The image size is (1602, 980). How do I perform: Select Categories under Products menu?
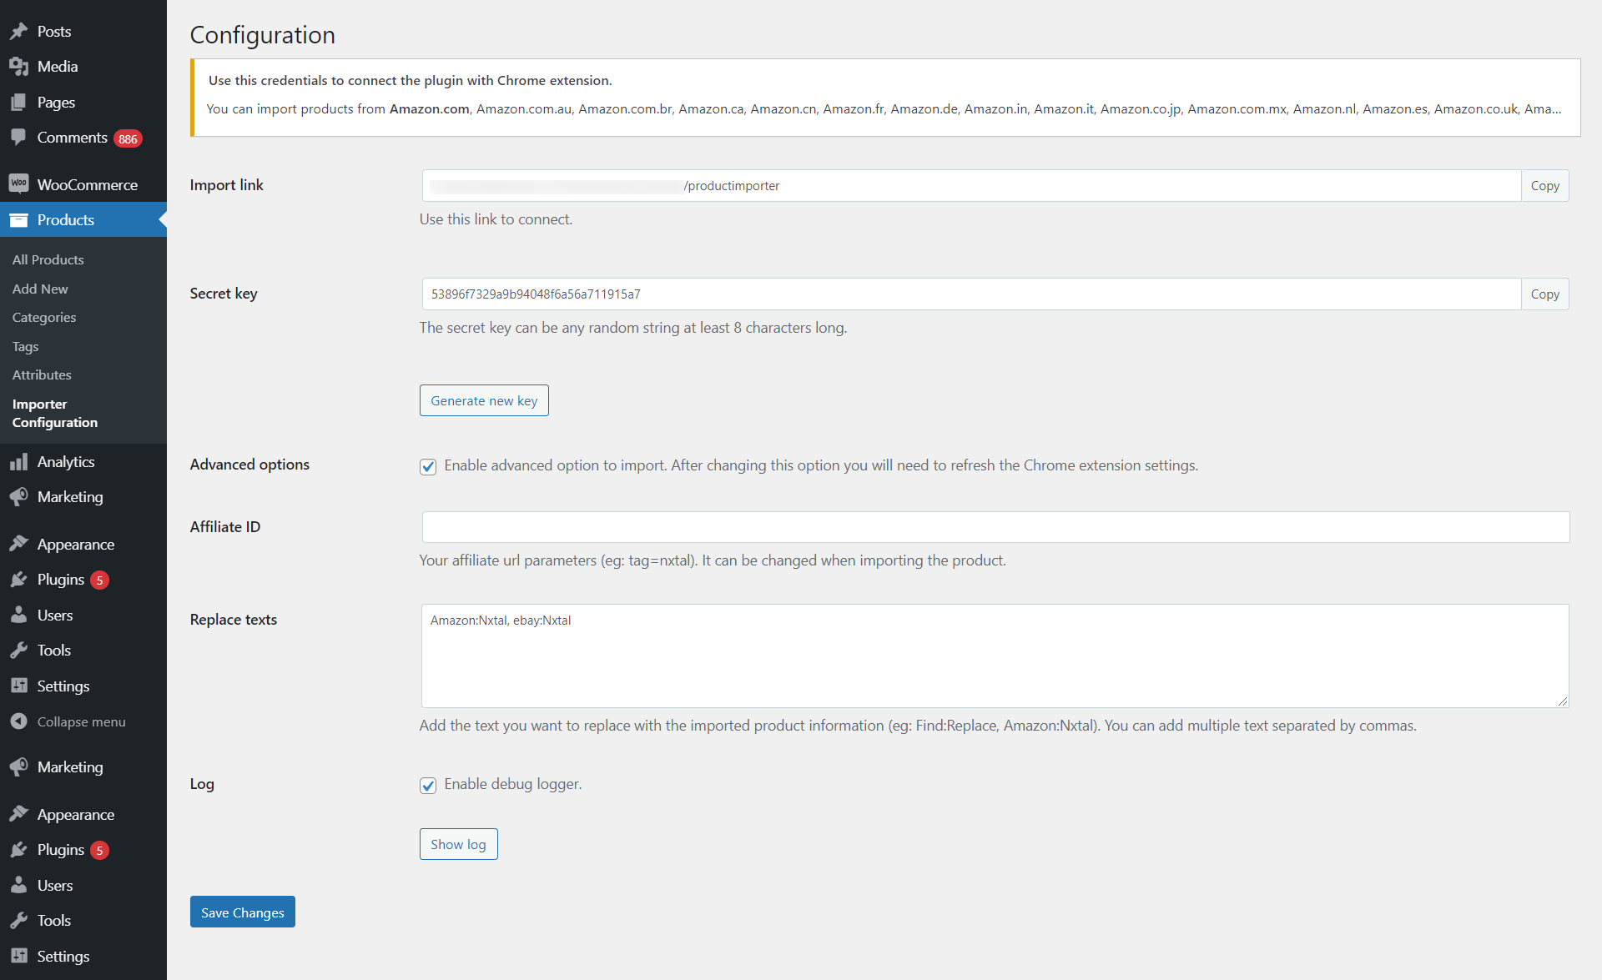point(44,317)
